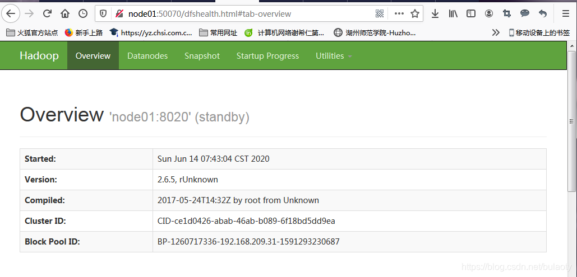
Task: Click the Hadoop brand link
Action: 39,55
